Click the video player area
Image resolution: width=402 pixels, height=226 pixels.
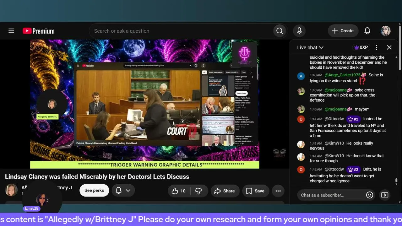144,104
